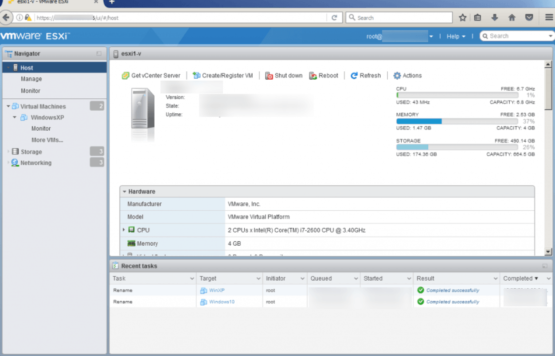This screenshot has height=356, width=555.
Task: Open Target column dropdown
Action: click(x=258, y=279)
